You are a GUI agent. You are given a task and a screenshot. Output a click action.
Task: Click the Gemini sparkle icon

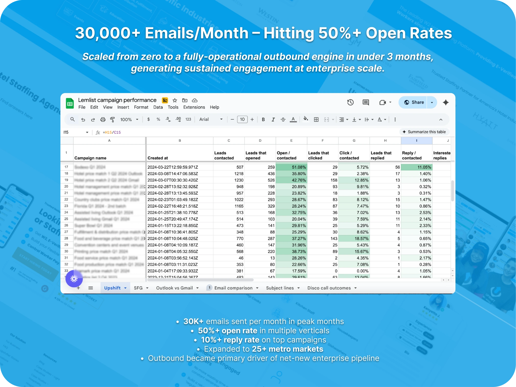(446, 102)
